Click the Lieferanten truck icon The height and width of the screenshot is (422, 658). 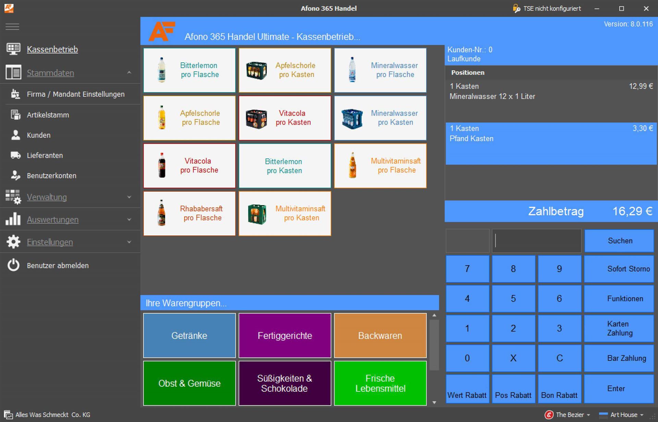click(15, 155)
